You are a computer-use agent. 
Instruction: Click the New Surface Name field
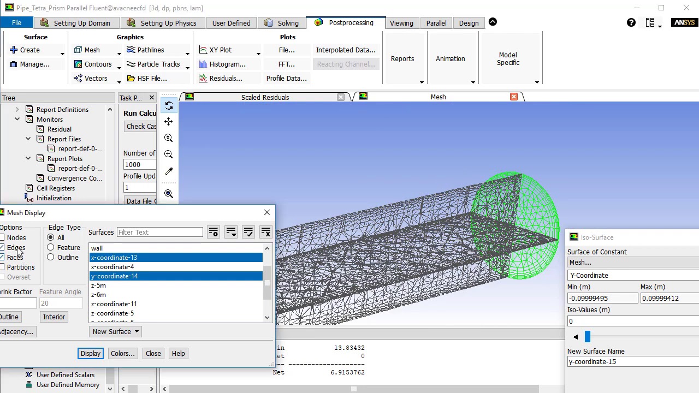coord(633,361)
